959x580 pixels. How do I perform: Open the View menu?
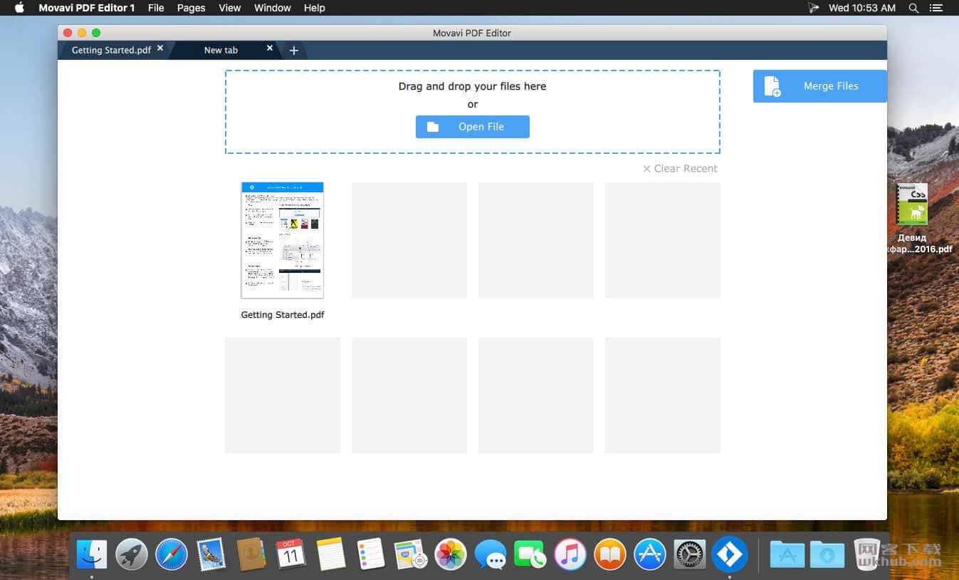pyautogui.click(x=229, y=8)
